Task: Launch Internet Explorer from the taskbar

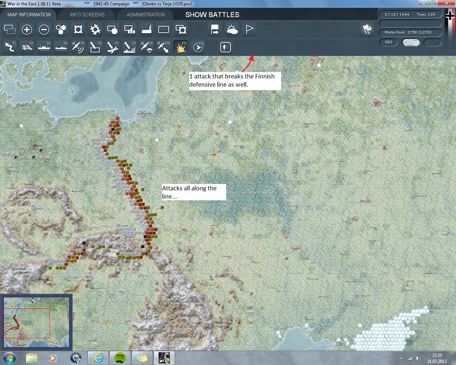Action: [98, 358]
